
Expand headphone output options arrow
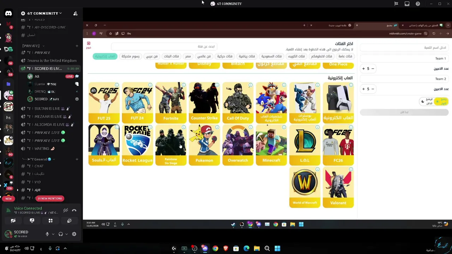66,234
